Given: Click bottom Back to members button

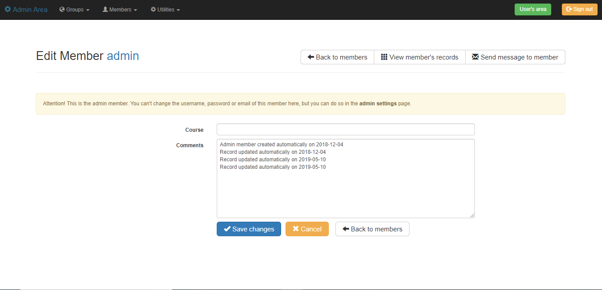Looking at the screenshot, I should coord(372,229).
